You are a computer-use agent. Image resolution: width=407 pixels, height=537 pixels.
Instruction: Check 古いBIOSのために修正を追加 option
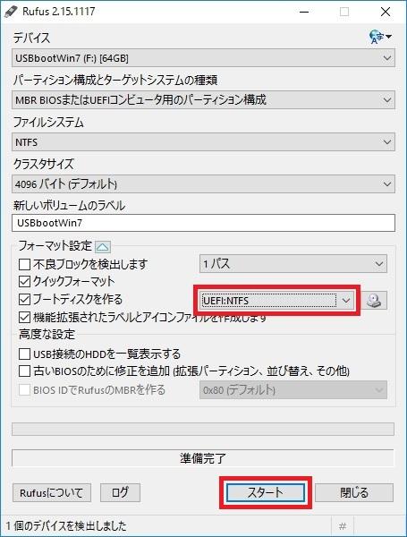[24, 371]
